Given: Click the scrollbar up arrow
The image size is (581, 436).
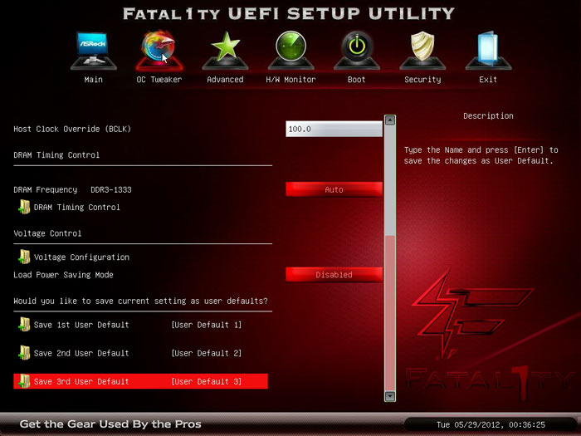Looking at the screenshot, I should [x=390, y=120].
